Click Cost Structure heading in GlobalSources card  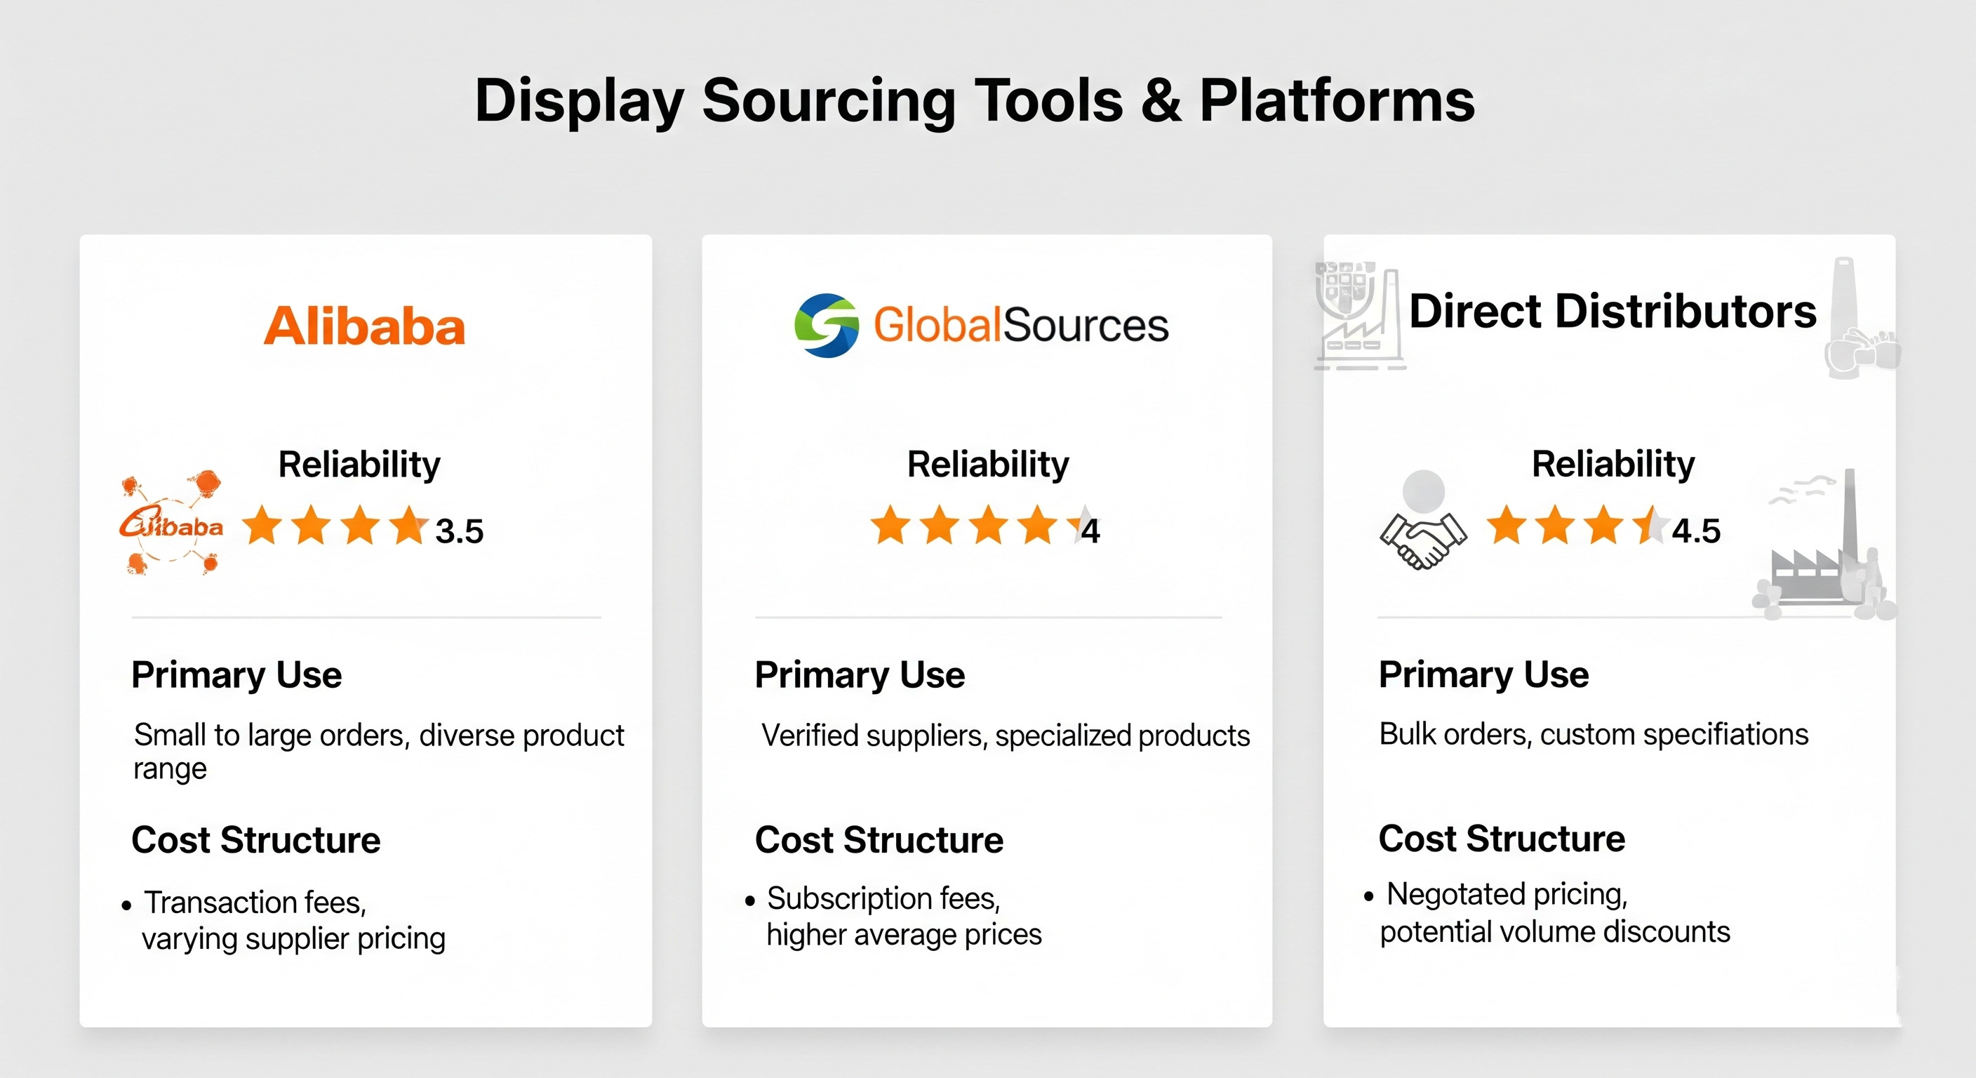click(x=879, y=839)
